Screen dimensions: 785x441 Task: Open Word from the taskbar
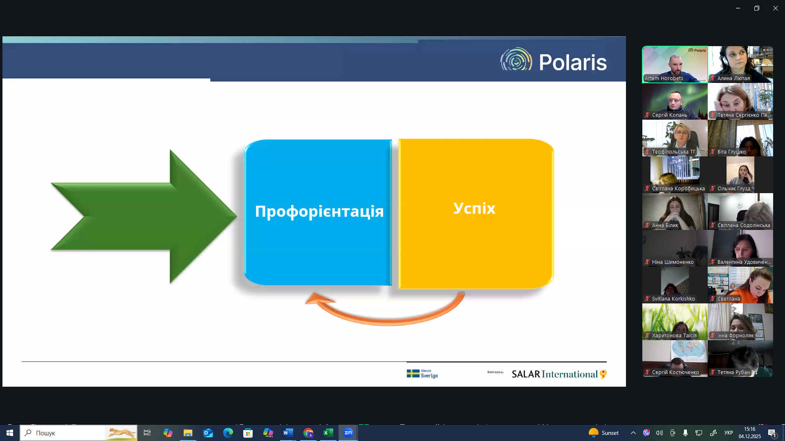(x=288, y=433)
